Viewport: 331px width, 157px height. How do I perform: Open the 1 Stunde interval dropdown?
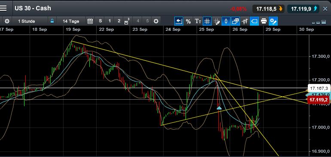(26, 21)
